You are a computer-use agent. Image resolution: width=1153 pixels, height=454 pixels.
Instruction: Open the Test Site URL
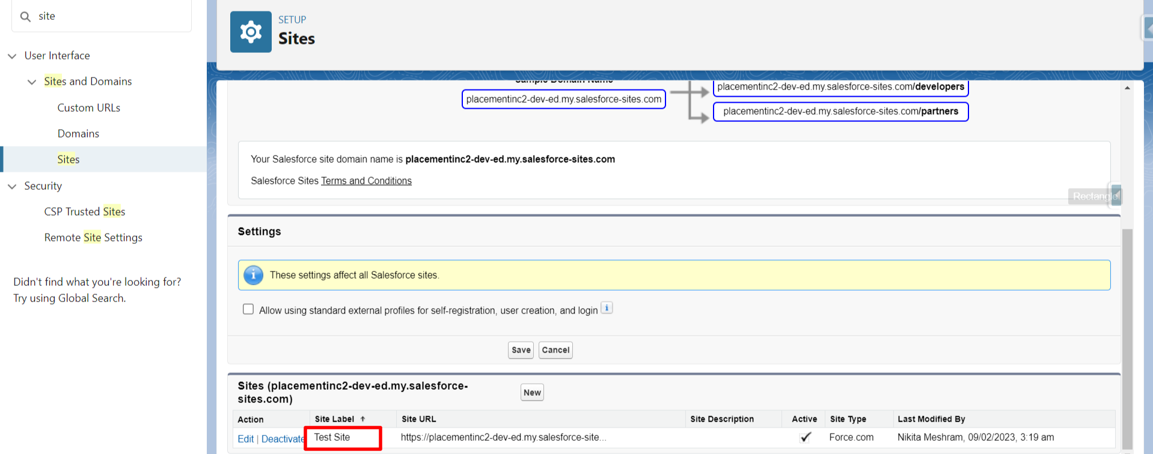(x=503, y=437)
